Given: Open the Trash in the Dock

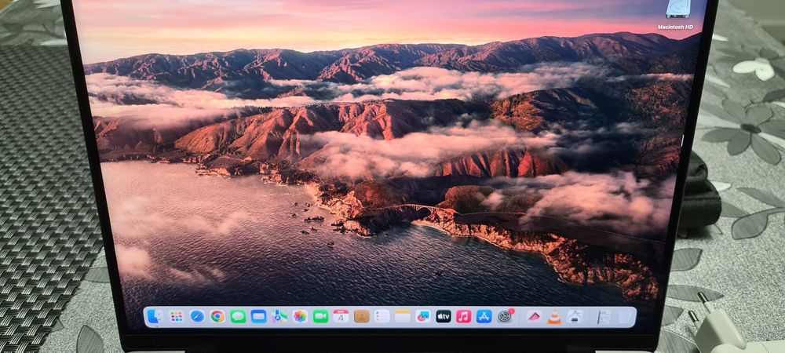Looking at the screenshot, I should [624, 316].
